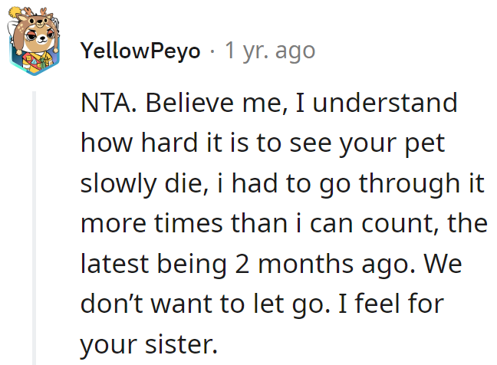Click the word "through" in the comment
Screen dimensions: 497x365
[410, 184]
